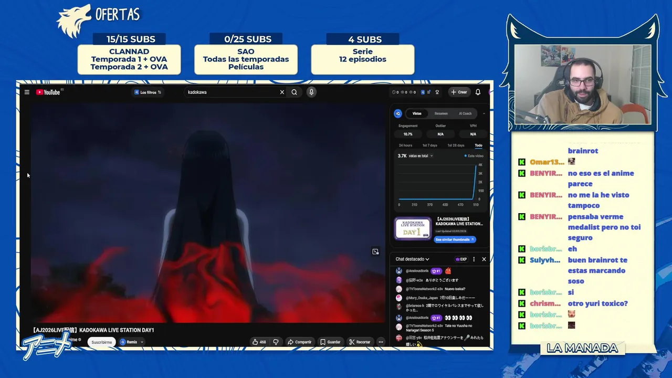Click the Engagement 10.7% value
Viewport: 672px width, 378px height.
click(408, 134)
